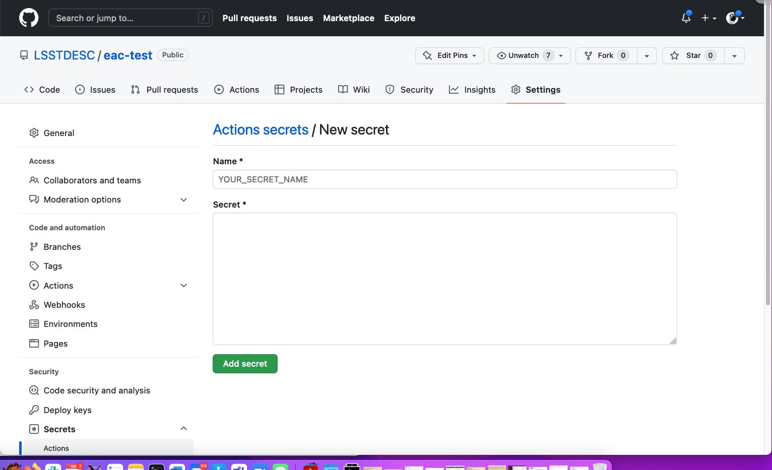The image size is (772, 470).
Task: Click the Deploy keys key icon
Action: coord(34,410)
